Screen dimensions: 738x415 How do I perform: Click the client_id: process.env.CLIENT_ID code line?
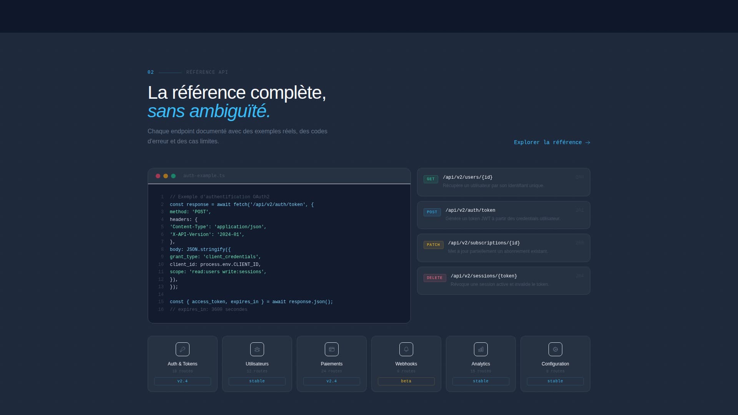pos(215,264)
